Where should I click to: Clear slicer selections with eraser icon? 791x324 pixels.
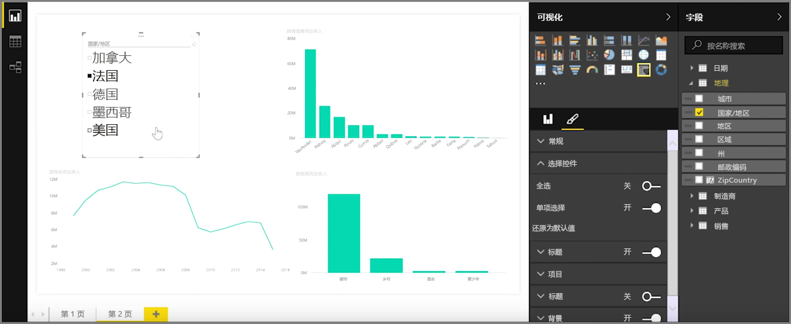point(194,44)
